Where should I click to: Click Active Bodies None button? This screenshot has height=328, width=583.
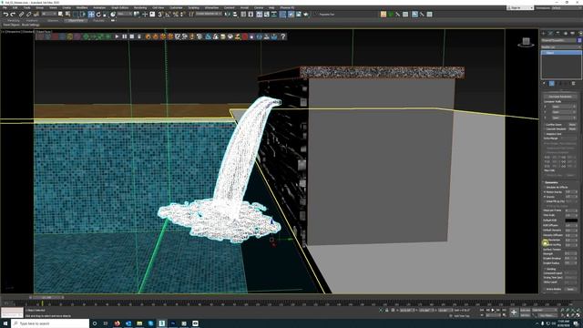(x=571, y=289)
